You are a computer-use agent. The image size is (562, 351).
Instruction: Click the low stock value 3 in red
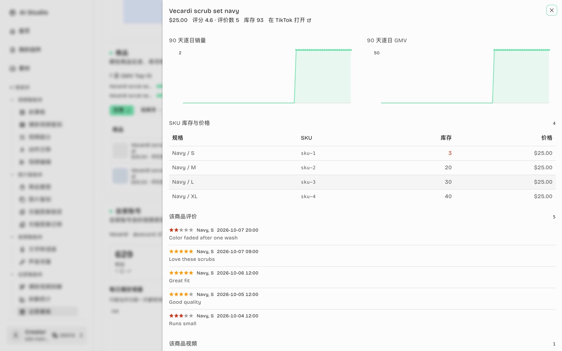[450, 153]
